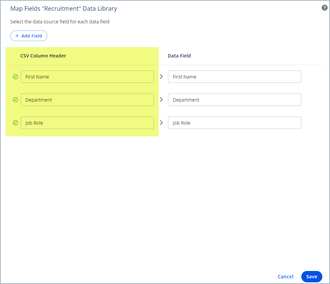
Task: Click green check icon beside Department
Action: point(15,100)
